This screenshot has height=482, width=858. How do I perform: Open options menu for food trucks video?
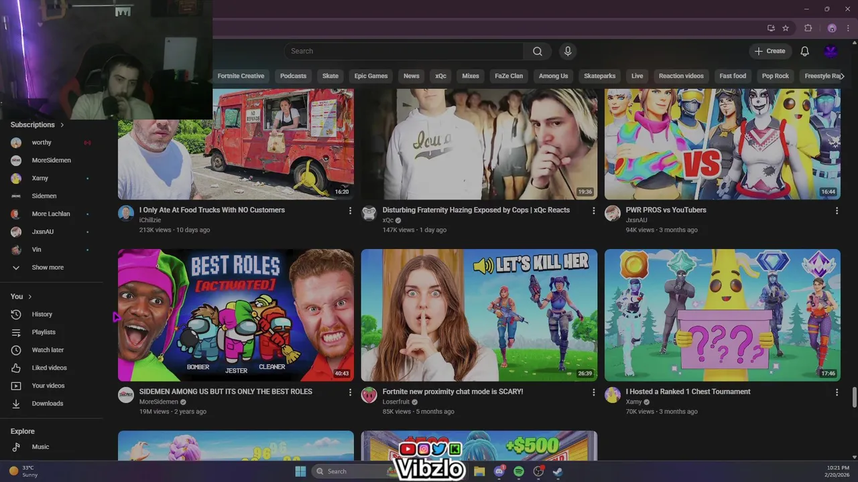(350, 210)
